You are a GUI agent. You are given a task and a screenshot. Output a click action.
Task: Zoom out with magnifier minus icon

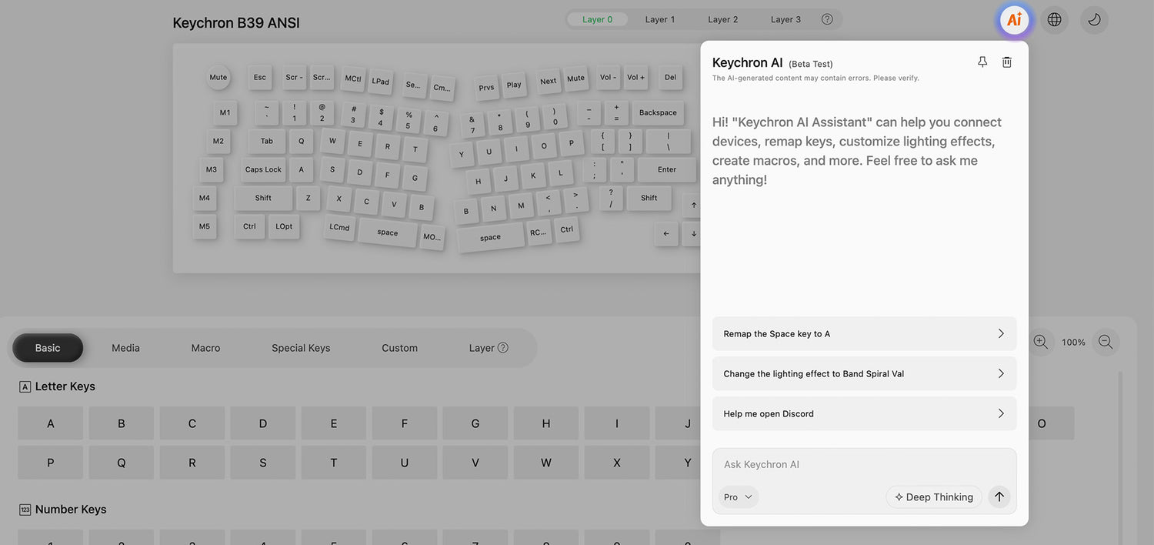[x=1106, y=342]
